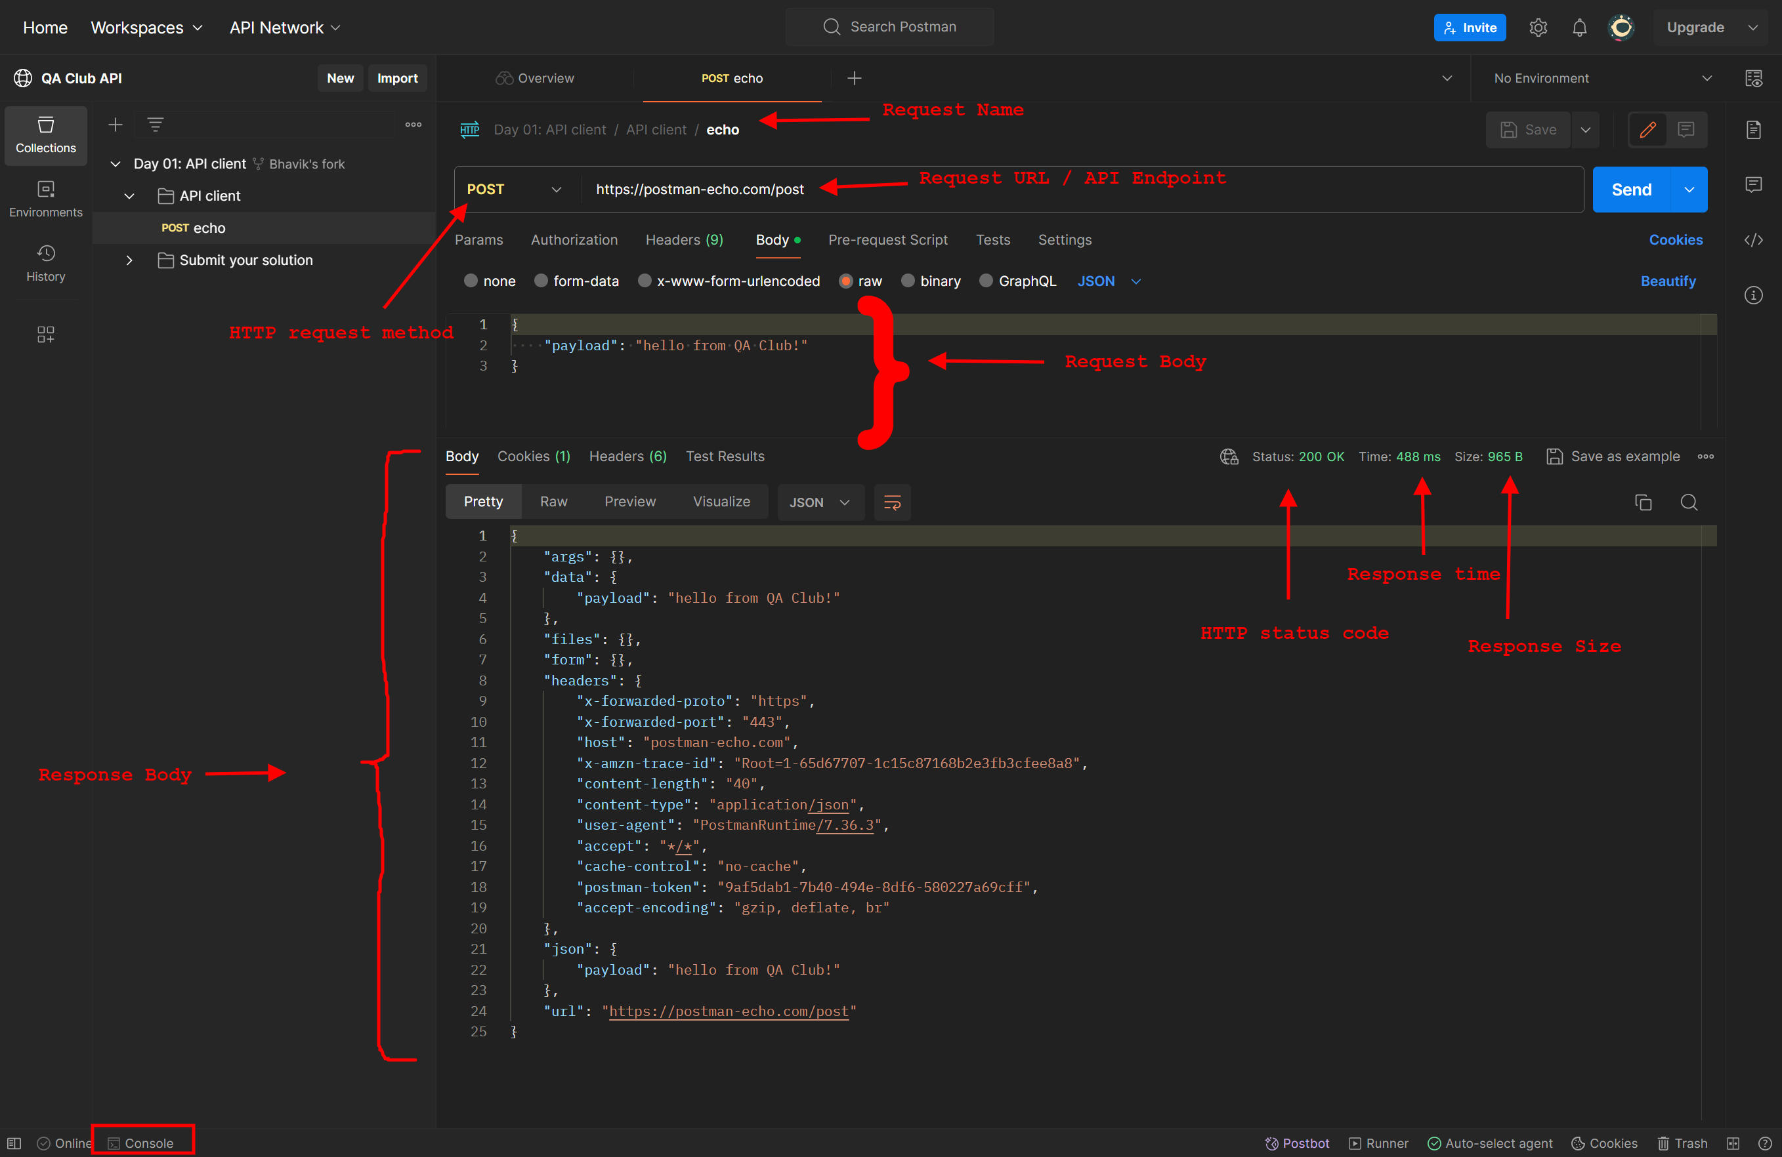Select the x-www-form-urlencoded body type
Viewport: 1782px width, 1157px height.
point(728,281)
